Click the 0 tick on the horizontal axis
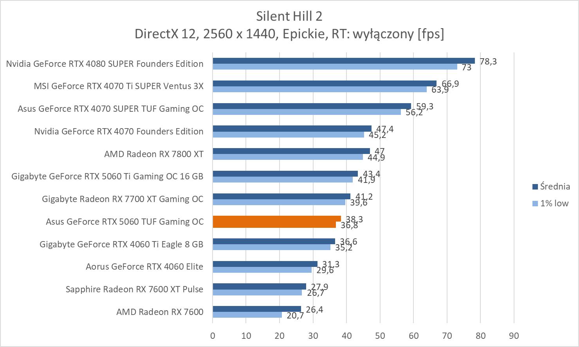This screenshot has width=579, height=347. pyautogui.click(x=213, y=336)
